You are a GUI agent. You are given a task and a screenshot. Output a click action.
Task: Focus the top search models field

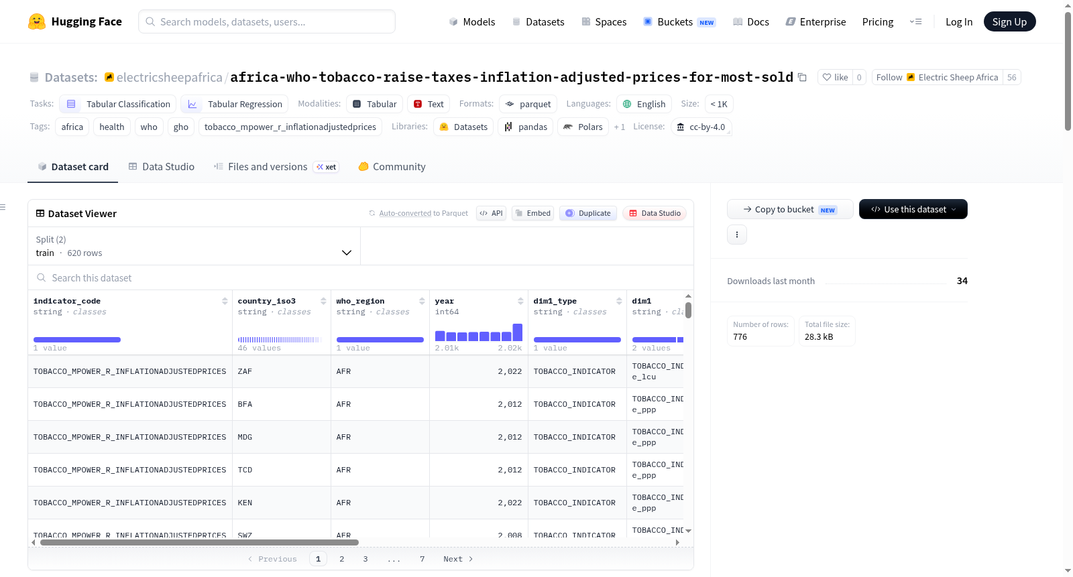pos(267,21)
